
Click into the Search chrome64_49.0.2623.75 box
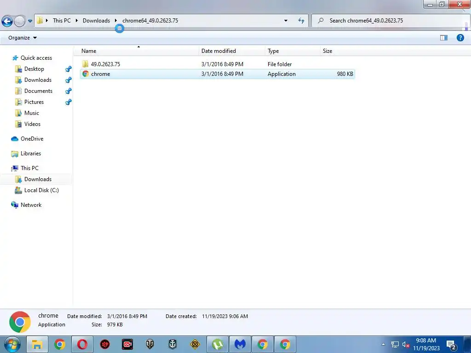coord(391,20)
